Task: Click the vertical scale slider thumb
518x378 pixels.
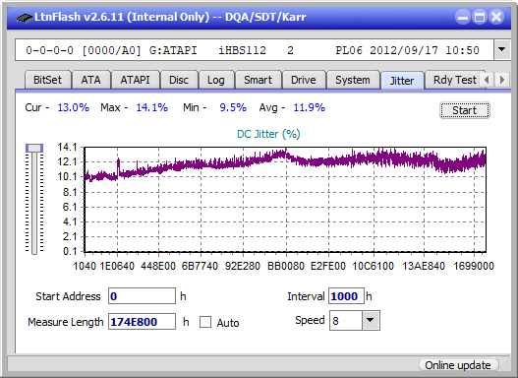Action: pyautogui.click(x=34, y=148)
